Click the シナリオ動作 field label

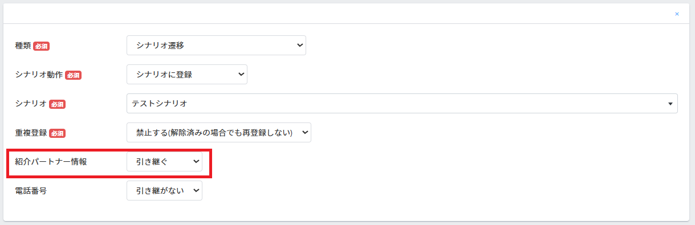pos(39,75)
